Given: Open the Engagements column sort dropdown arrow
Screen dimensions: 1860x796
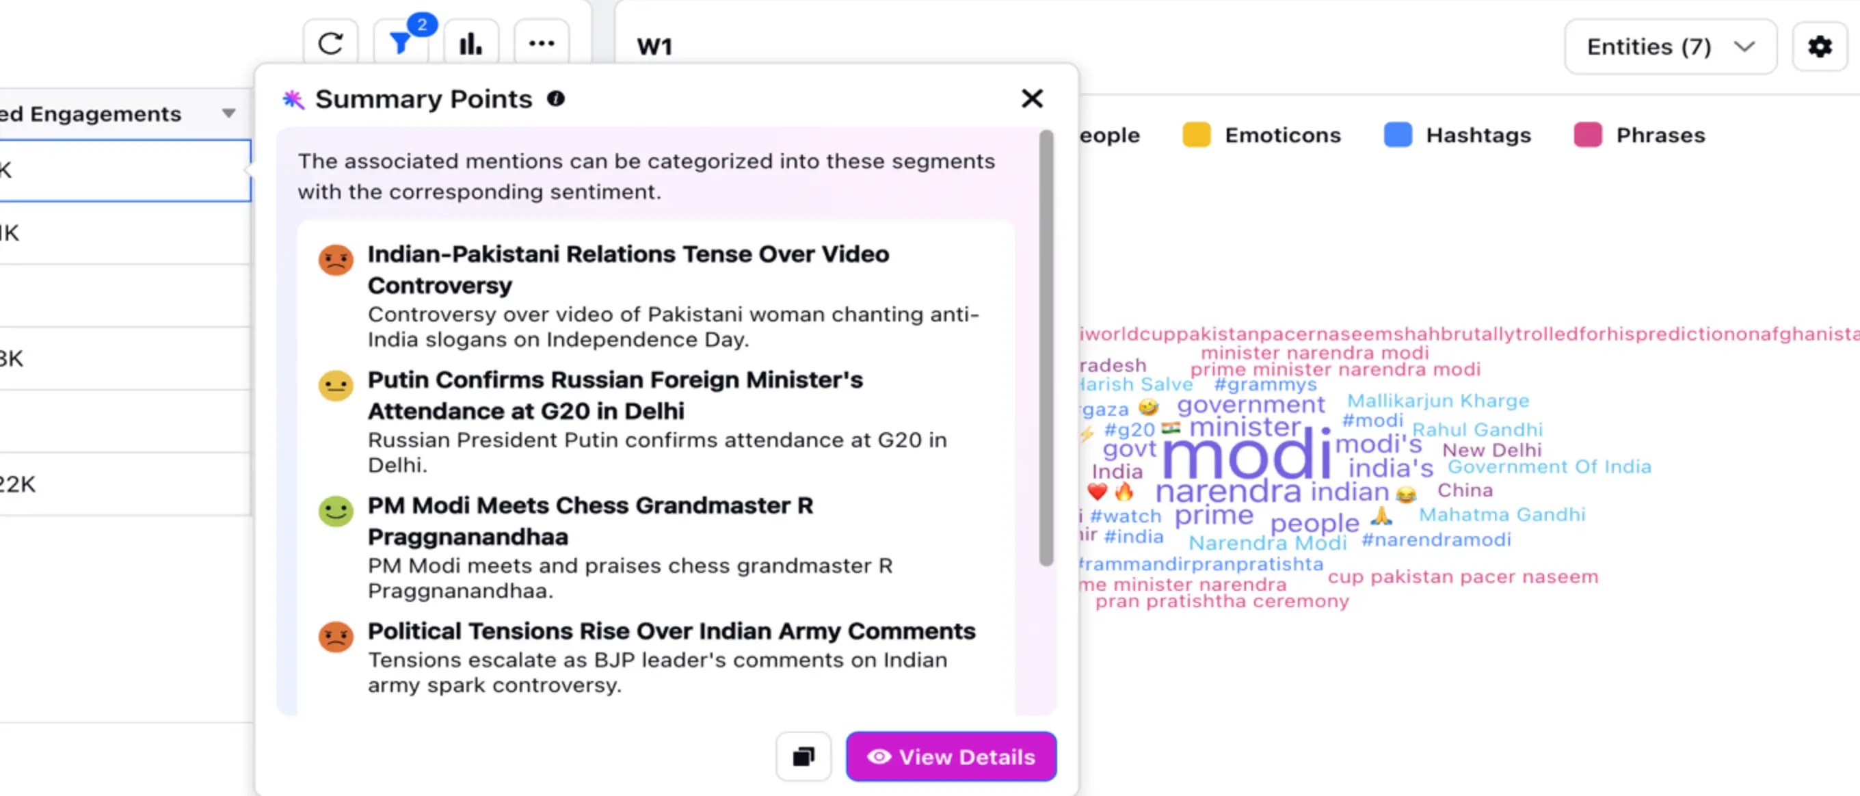Looking at the screenshot, I should click(229, 114).
